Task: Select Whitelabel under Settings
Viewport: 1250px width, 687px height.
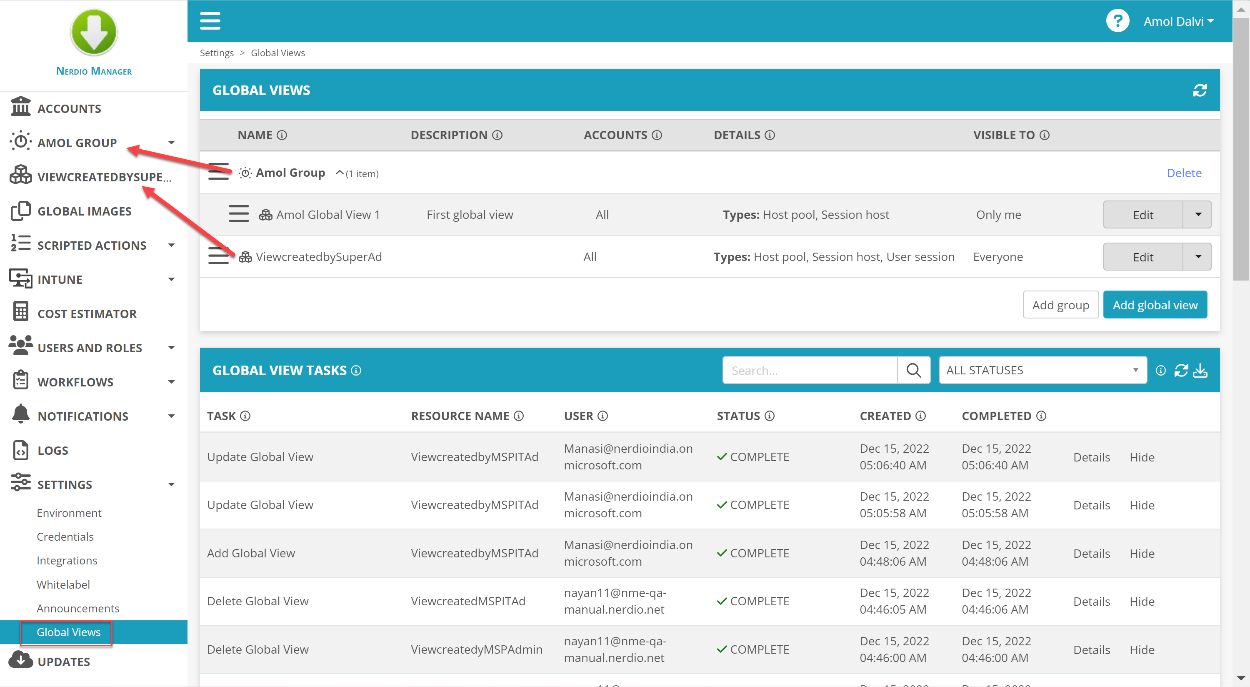Action: (x=63, y=584)
